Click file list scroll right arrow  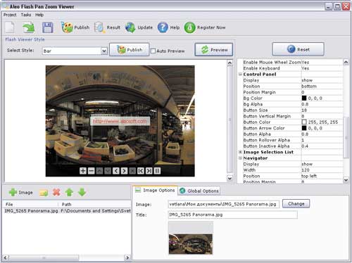click(x=127, y=258)
